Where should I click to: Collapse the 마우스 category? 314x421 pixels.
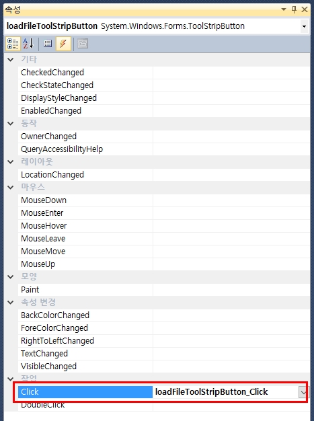(x=11, y=188)
